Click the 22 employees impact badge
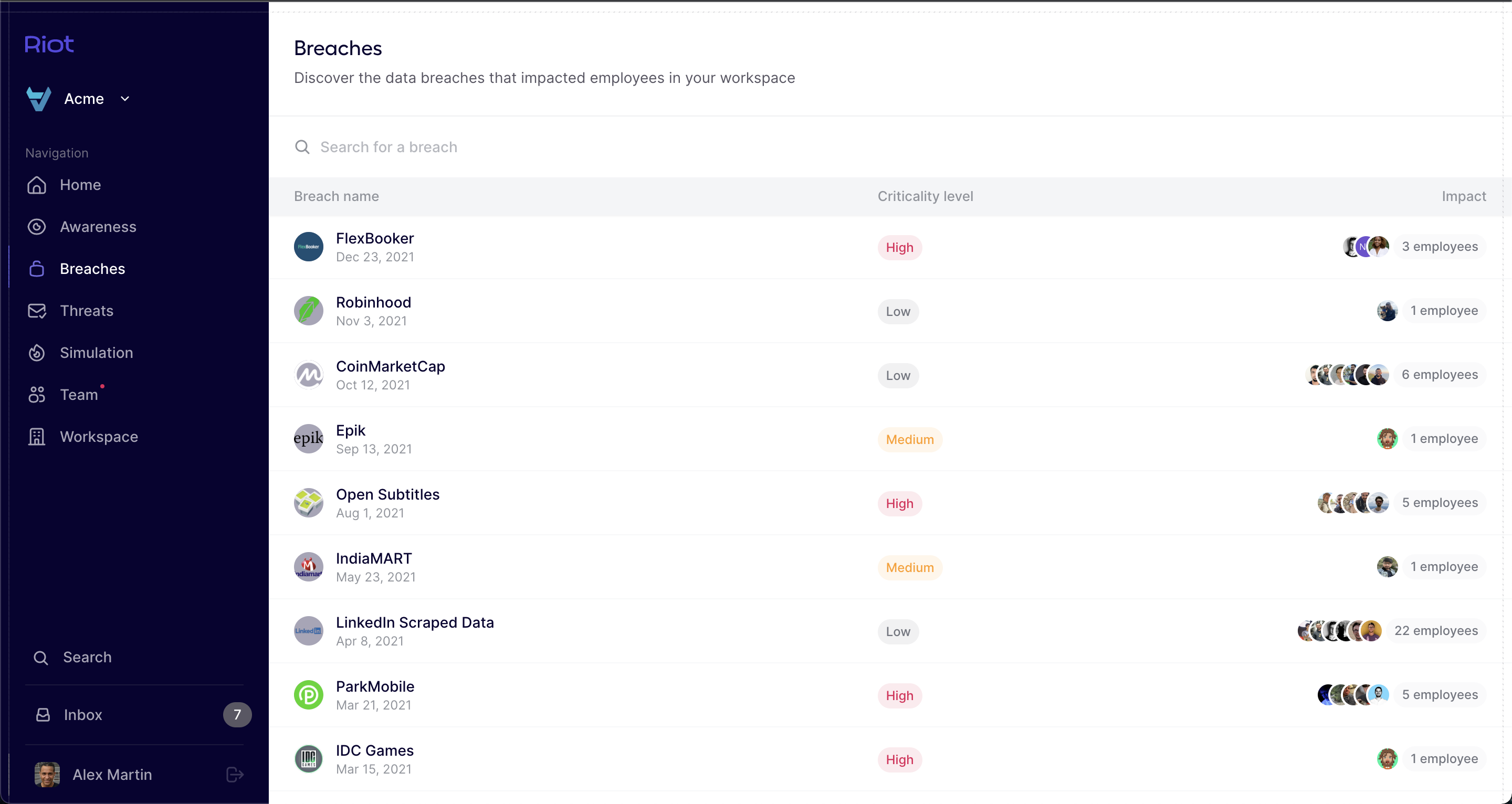Viewport: 1512px width, 804px height. [x=1436, y=631]
